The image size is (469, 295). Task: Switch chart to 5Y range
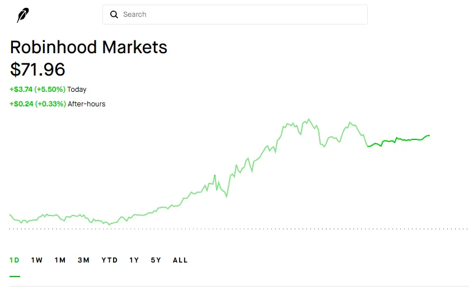click(x=156, y=260)
